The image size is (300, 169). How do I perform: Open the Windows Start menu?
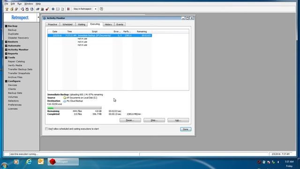point(4,165)
